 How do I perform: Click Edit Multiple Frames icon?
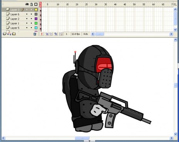click(56, 34)
